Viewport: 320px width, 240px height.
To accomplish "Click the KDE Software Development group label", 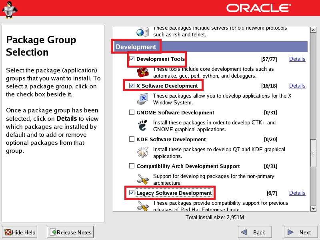I will 171,139.
